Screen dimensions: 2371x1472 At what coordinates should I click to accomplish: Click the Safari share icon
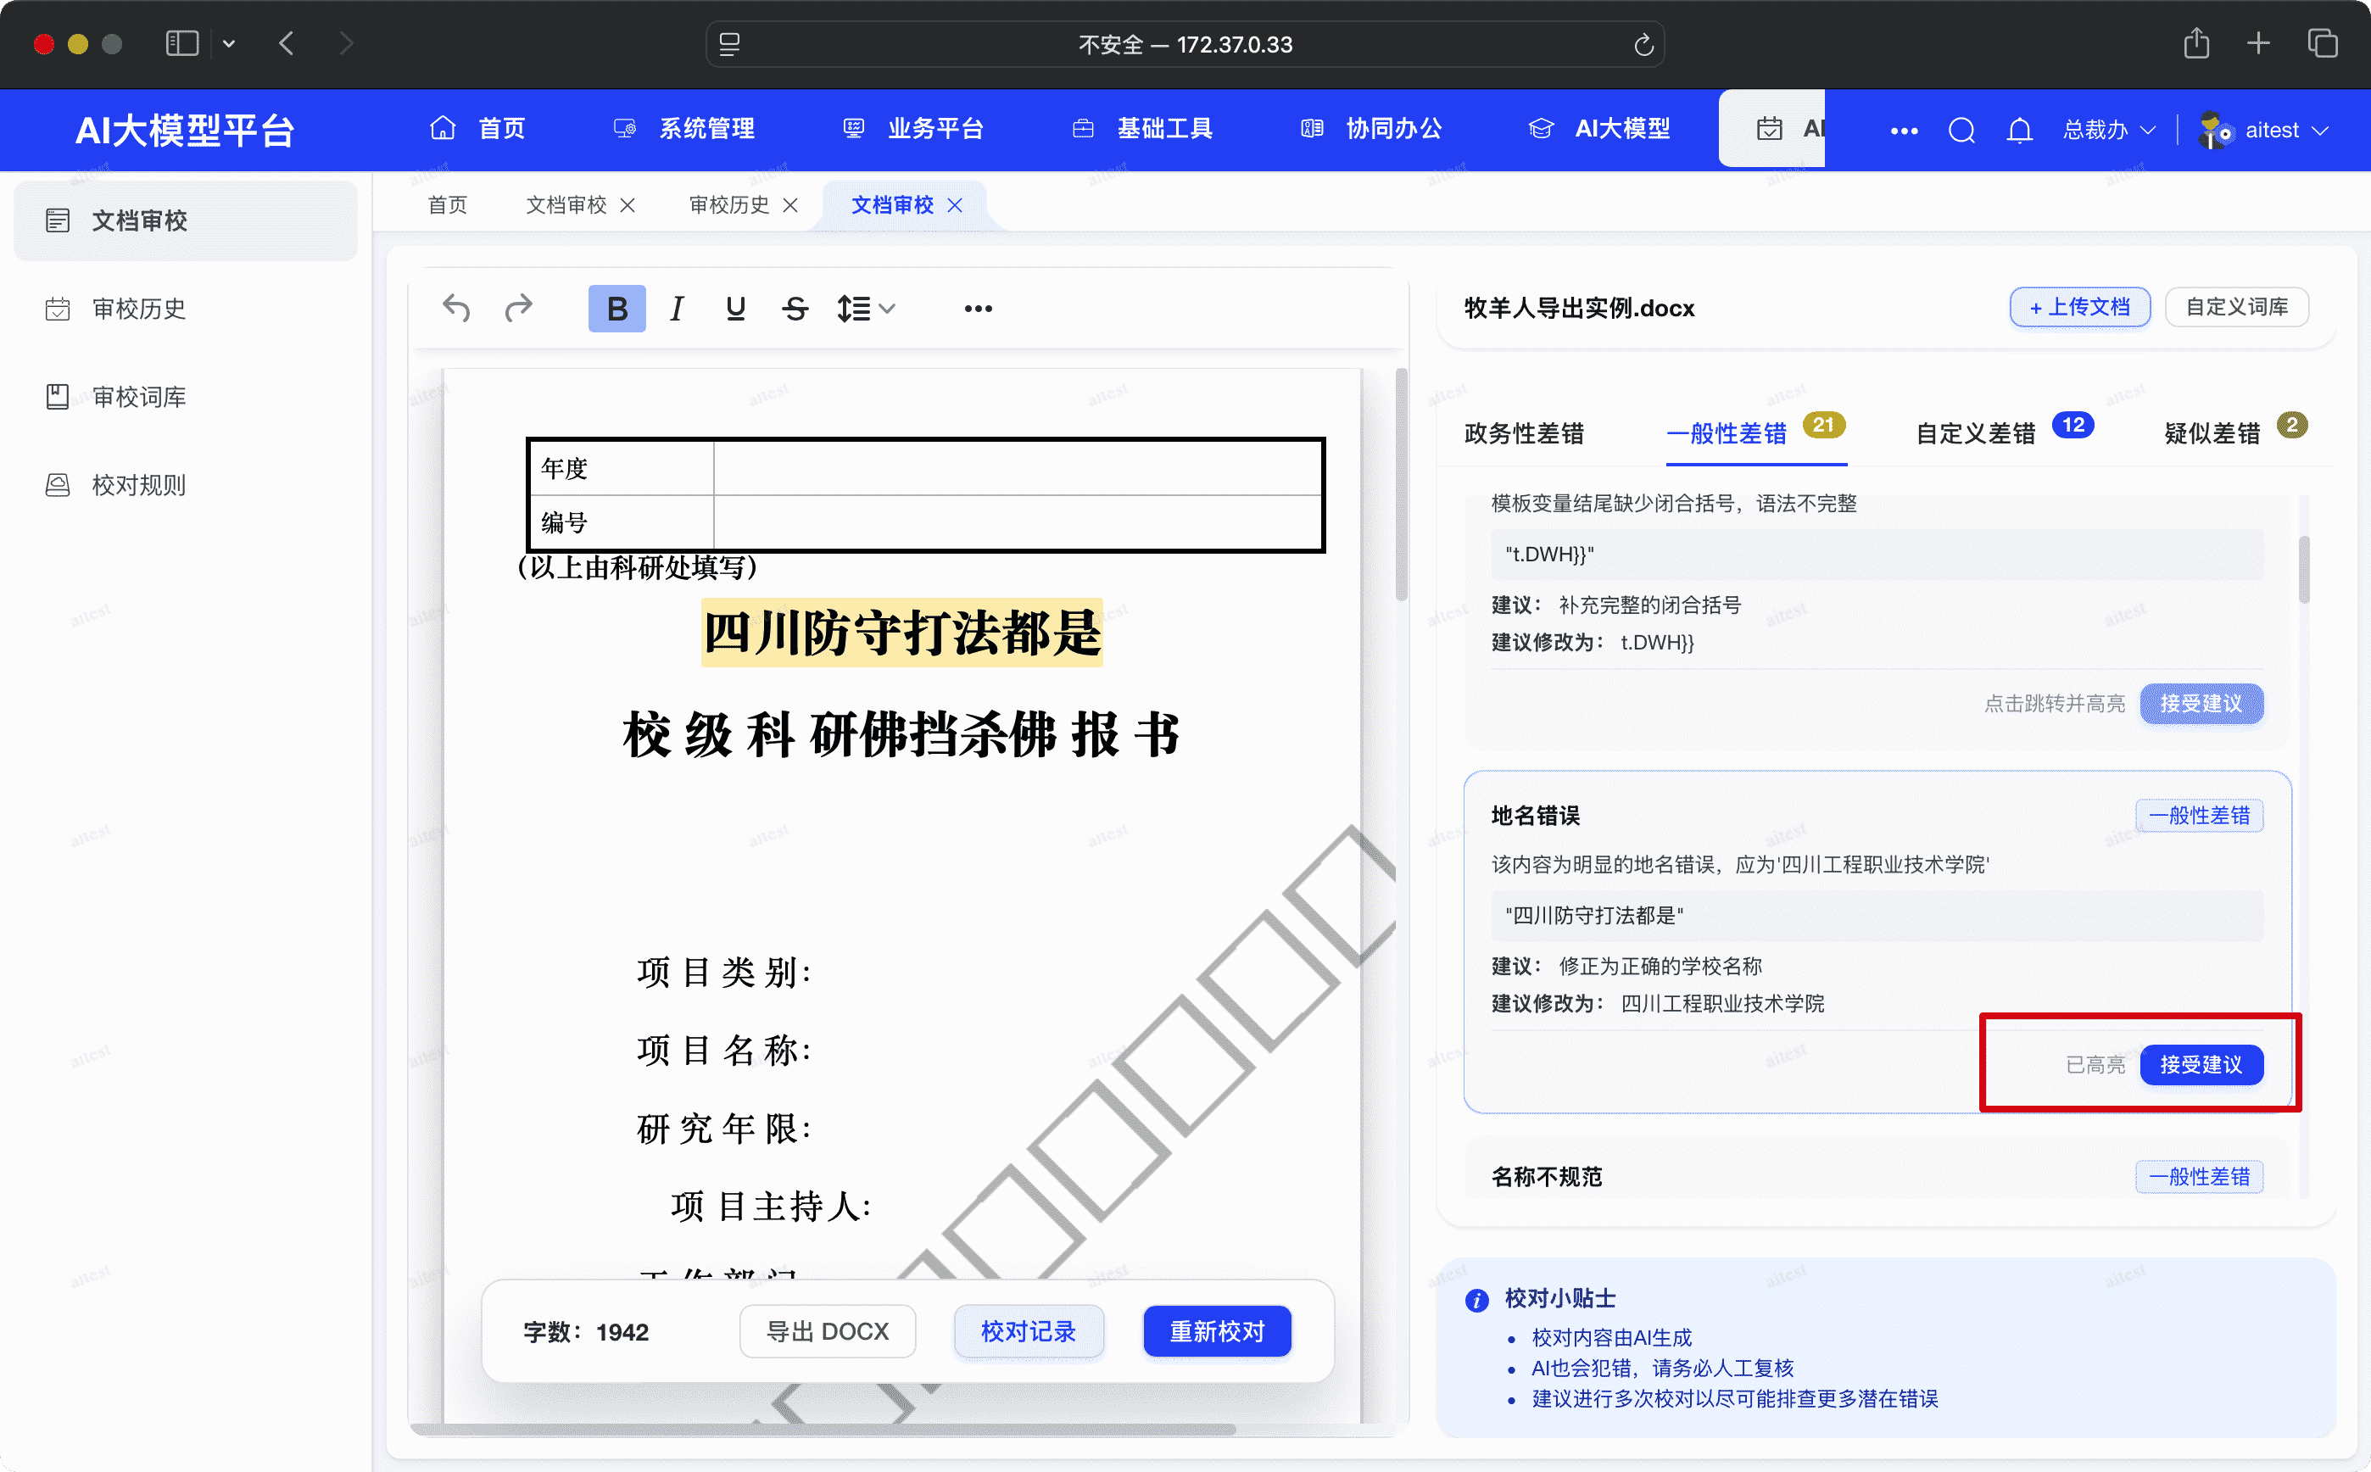[2195, 44]
